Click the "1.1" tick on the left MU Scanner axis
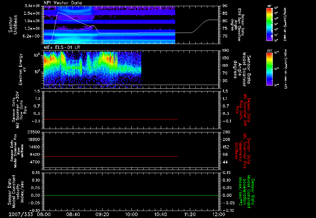Screen dimensions: 316x218 point(37,99)
